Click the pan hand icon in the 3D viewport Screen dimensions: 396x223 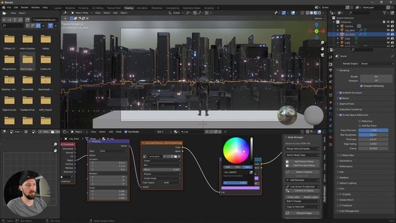pyautogui.click(x=322, y=48)
